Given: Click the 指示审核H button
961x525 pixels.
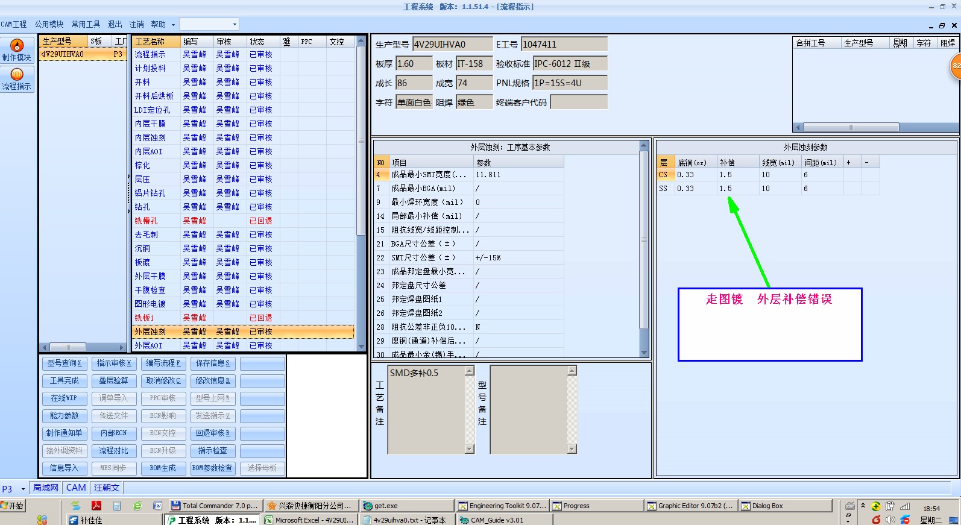Looking at the screenshot, I should coord(114,363).
